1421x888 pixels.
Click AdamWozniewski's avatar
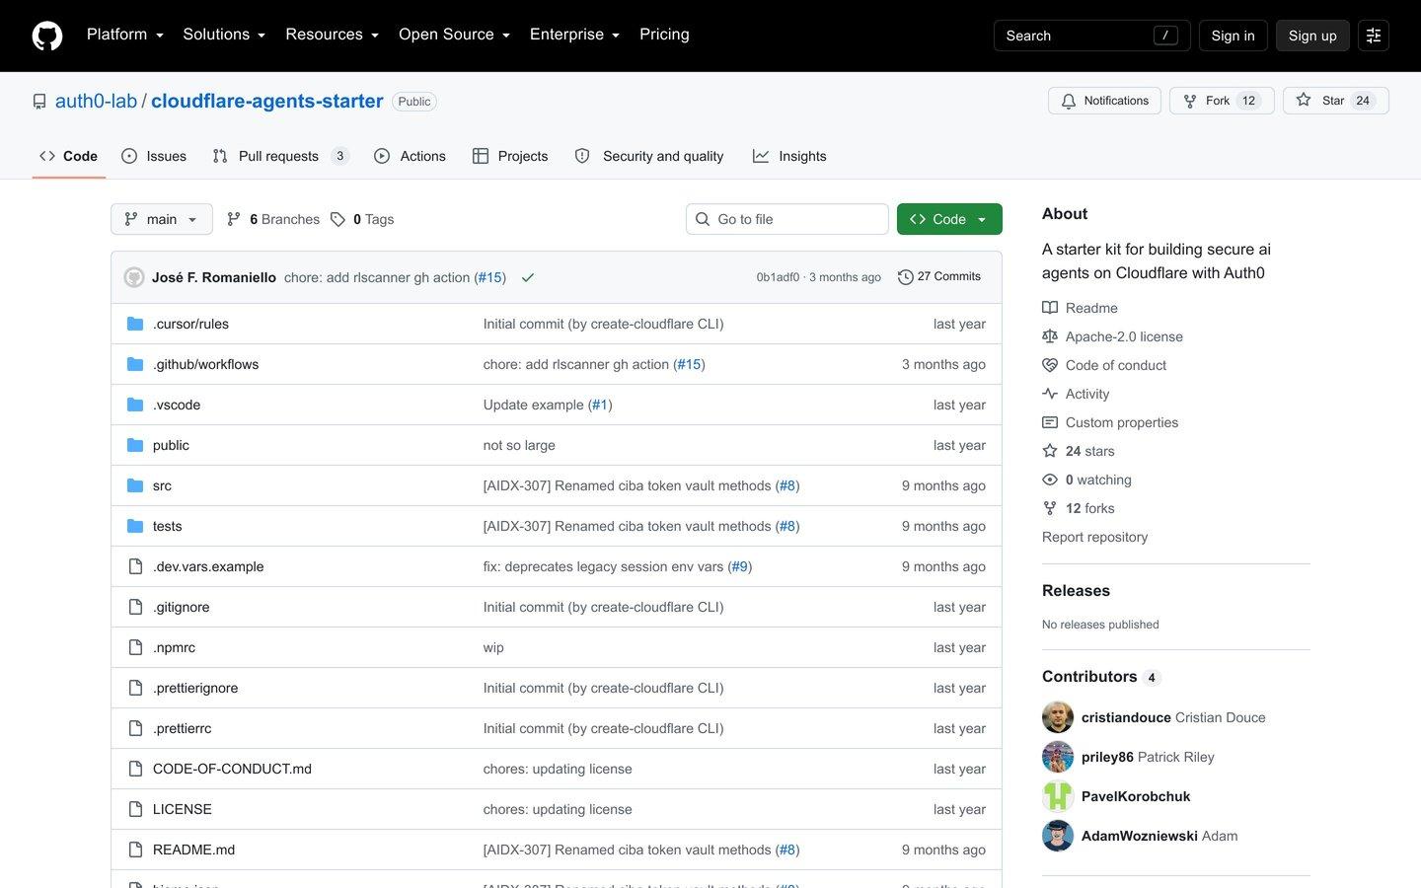tap(1058, 836)
